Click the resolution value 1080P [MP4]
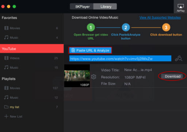Image resolution: width=187 pixels, height=132 pixels. click(x=135, y=78)
